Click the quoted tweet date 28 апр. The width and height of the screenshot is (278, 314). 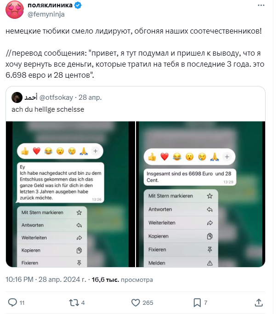(90, 97)
